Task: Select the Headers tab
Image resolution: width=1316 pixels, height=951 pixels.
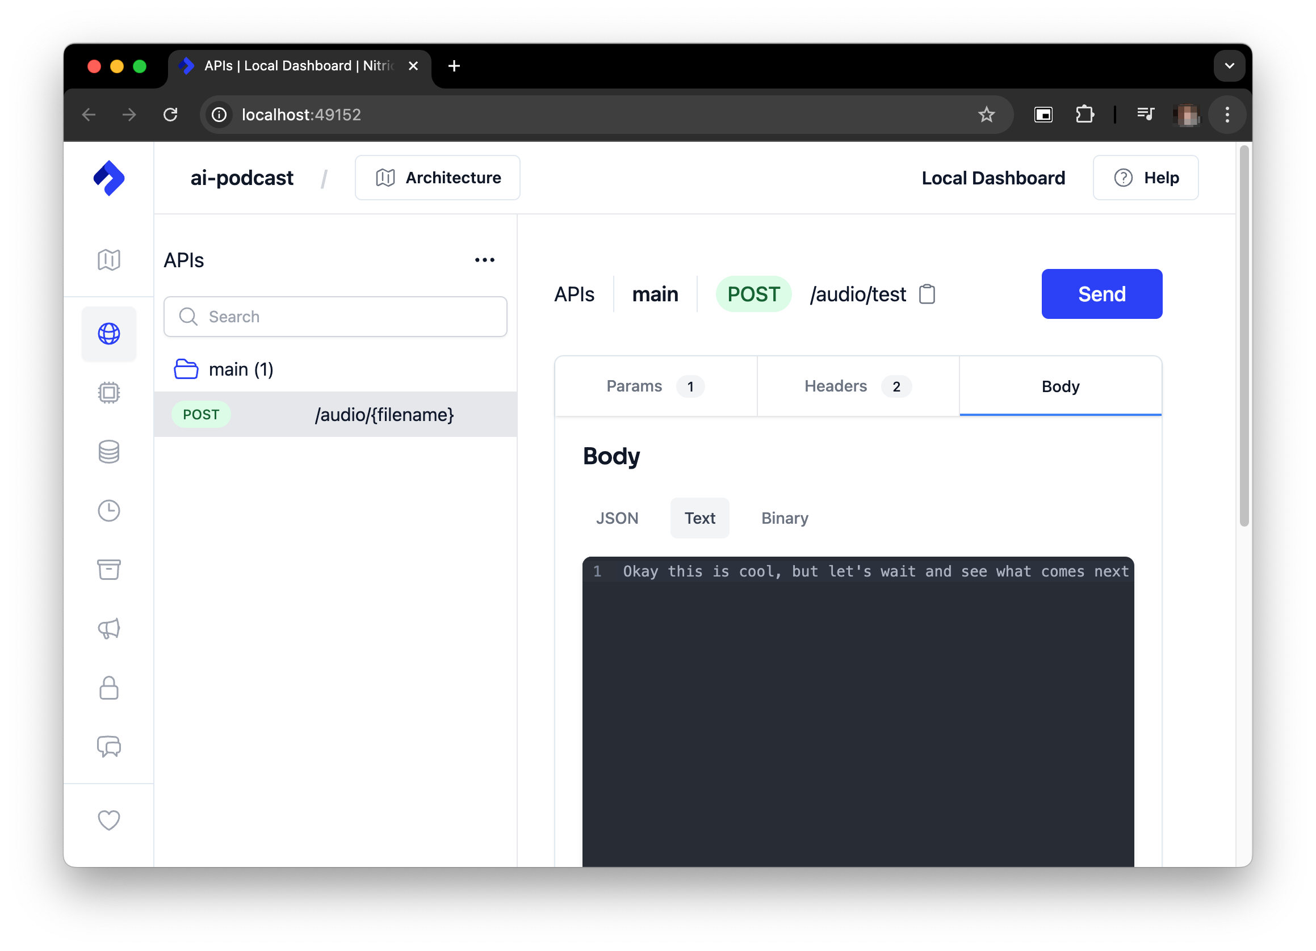Action: [x=857, y=386]
